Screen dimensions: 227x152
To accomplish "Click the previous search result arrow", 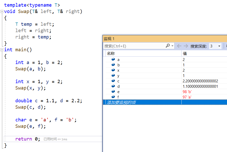I will pyautogui.click(x=179, y=46).
